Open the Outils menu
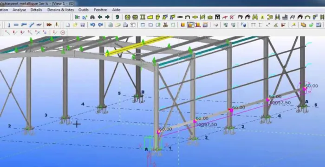325x167 pixels. tap(83, 10)
